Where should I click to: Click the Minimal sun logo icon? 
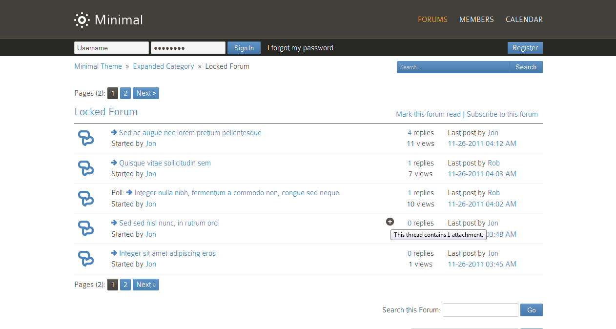(x=82, y=20)
